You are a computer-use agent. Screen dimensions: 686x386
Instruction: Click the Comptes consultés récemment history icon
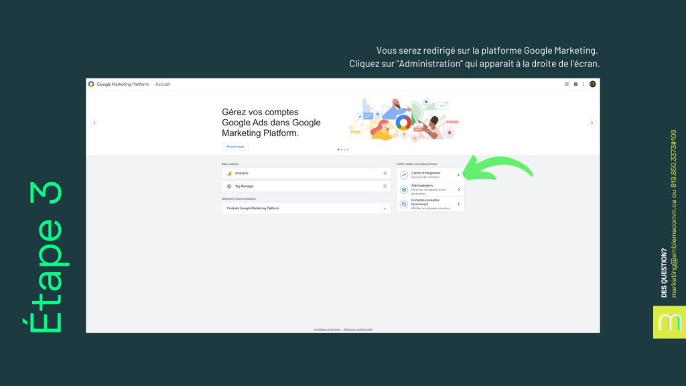[404, 204]
